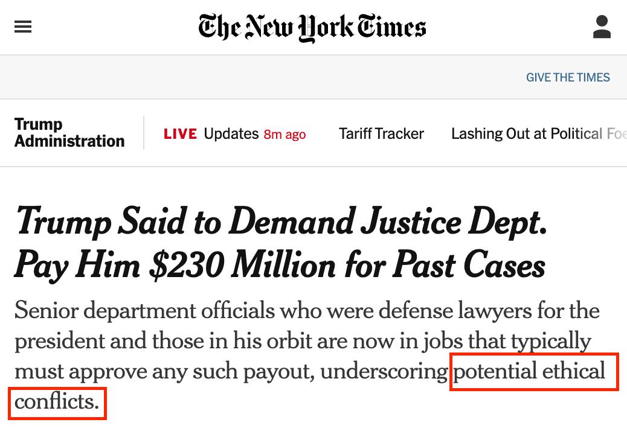Click The New York Times logo
Image resolution: width=627 pixels, height=431 pixels.
coord(312,28)
